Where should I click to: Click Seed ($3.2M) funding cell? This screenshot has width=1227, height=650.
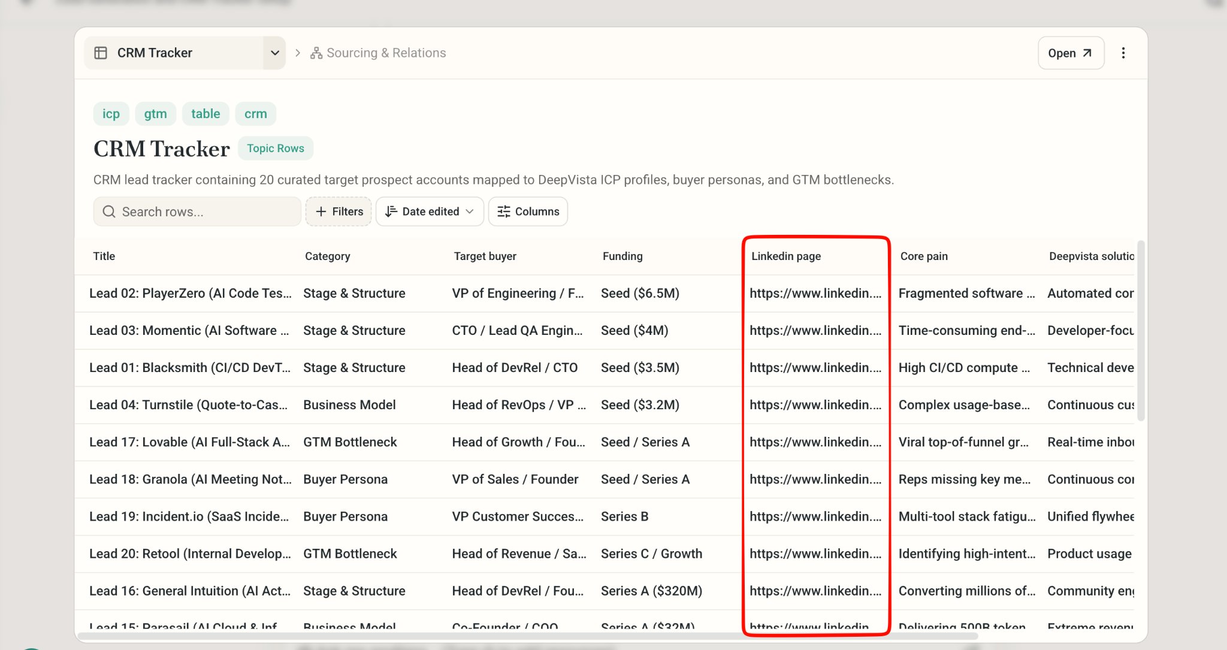(x=640, y=404)
